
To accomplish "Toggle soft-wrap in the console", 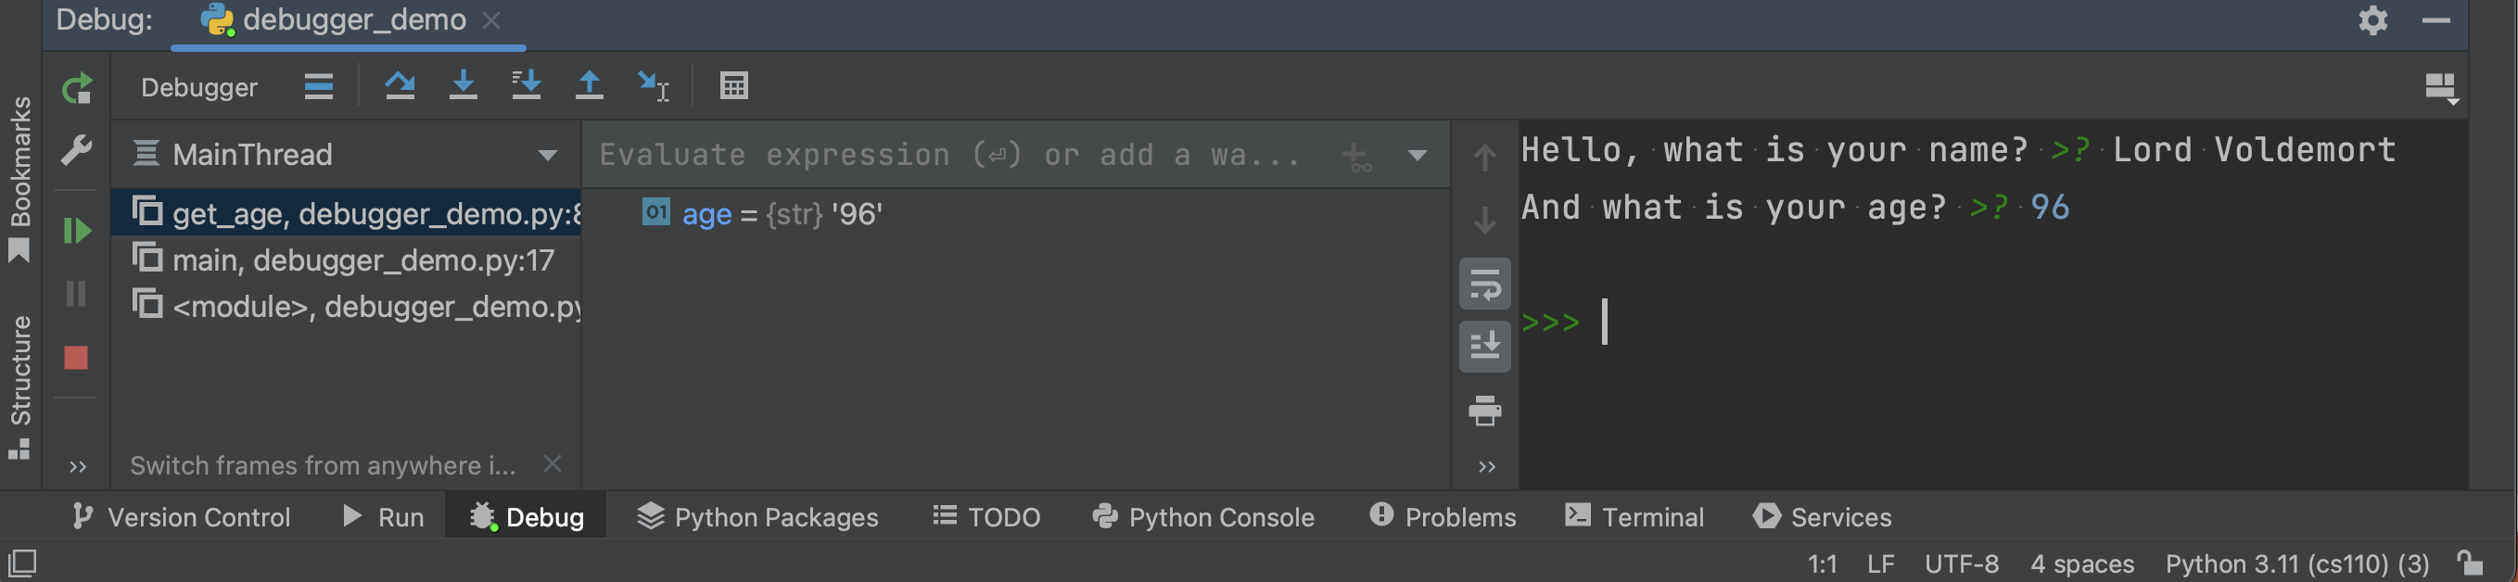I will (1485, 285).
